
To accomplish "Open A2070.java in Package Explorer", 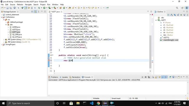I will click(x=16, y=29).
